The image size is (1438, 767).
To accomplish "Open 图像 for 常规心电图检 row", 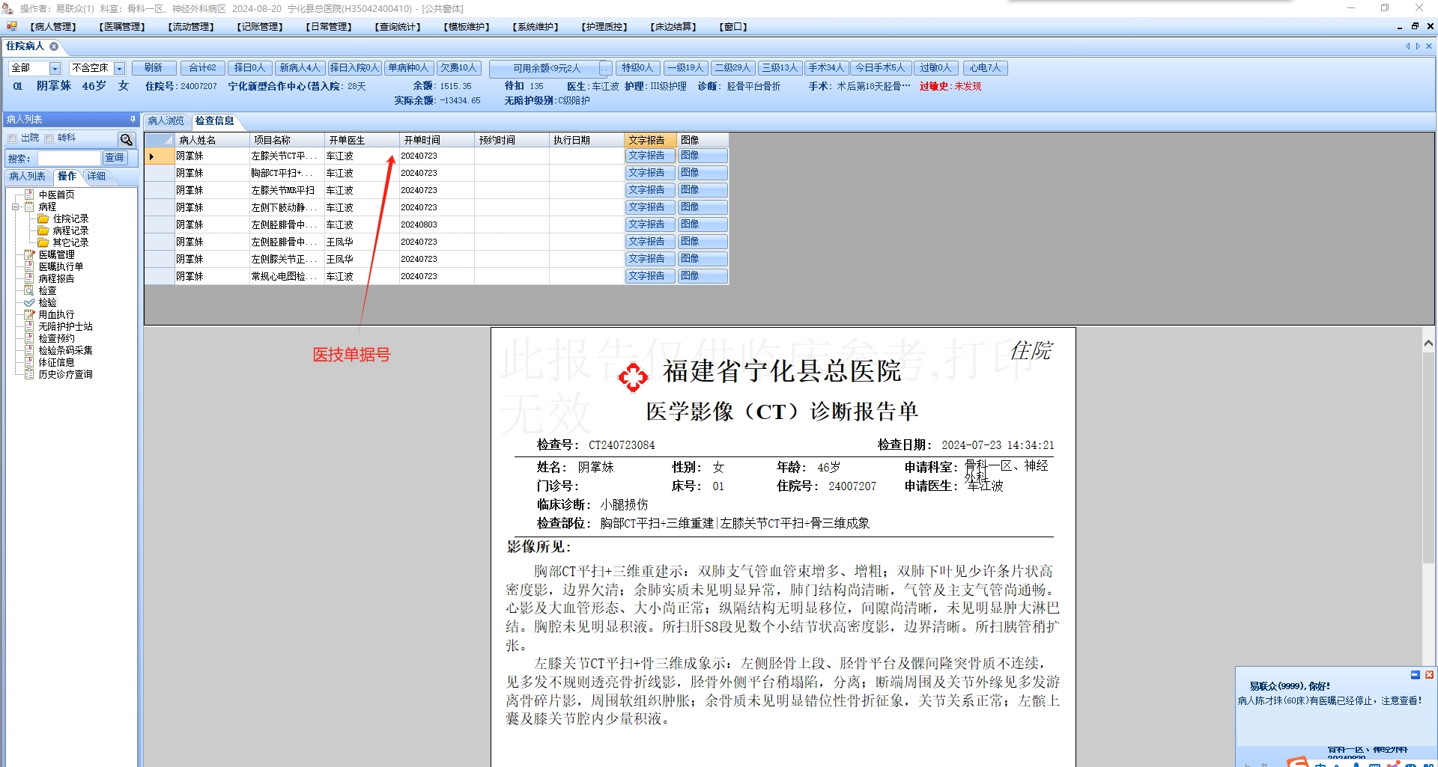I will [703, 276].
